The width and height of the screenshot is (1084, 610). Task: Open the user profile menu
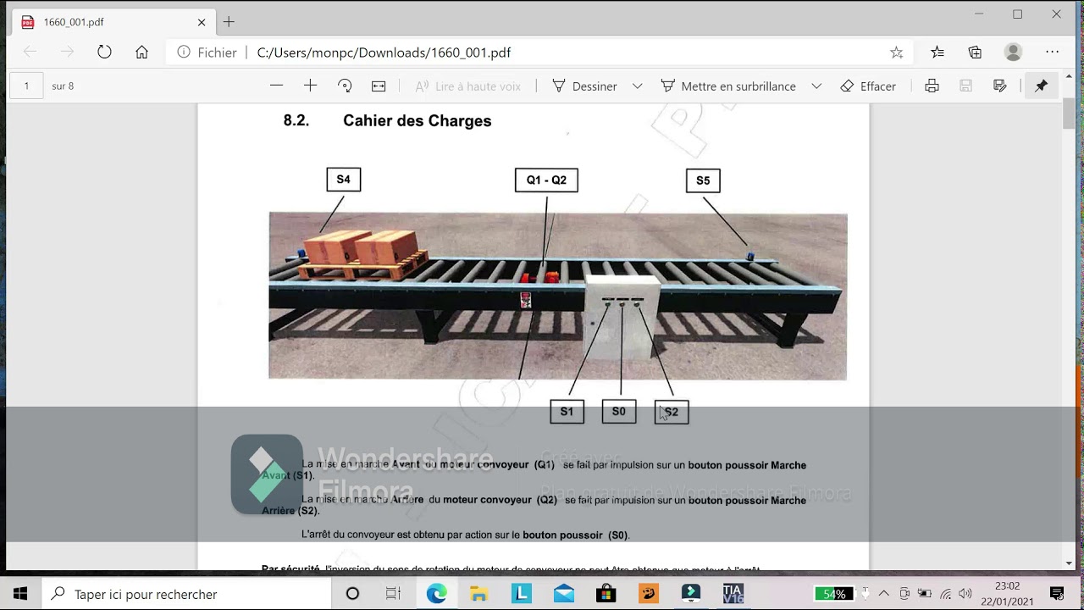coord(1013,53)
